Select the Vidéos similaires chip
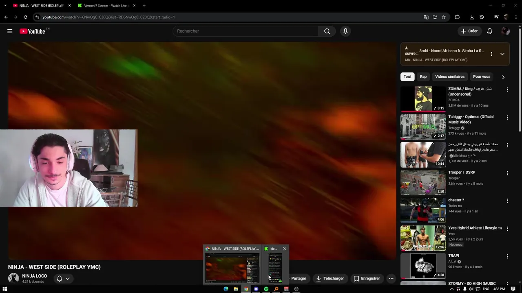This screenshot has height=293, width=522. pyautogui.click(x=450, y=77)
